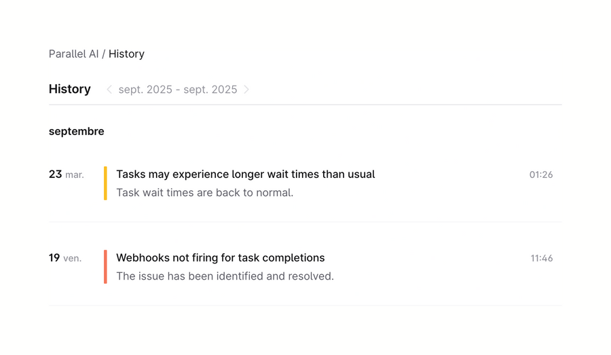Open the longer wait times incident
The image size is (611, 355).
point(245,174)
